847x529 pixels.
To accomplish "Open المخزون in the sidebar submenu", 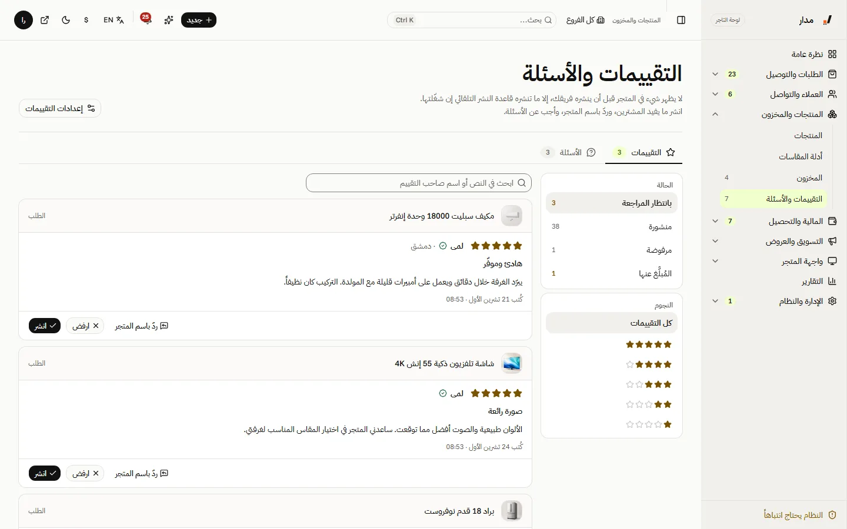I will pos(773,178).
